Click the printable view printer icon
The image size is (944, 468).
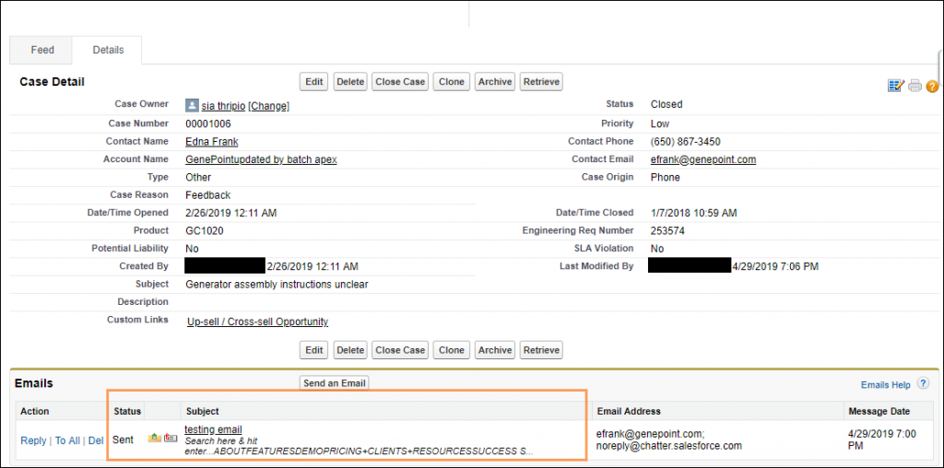click(914, 86)
